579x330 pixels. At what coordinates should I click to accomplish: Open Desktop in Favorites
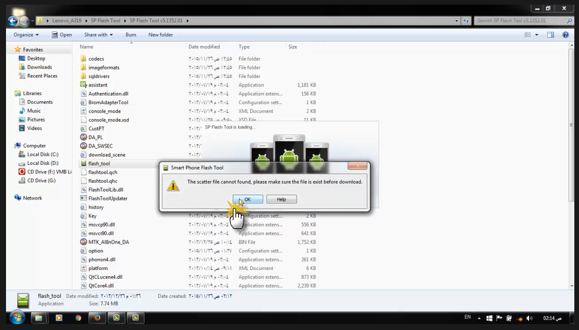pyautogui.click(x=36, y=58)
